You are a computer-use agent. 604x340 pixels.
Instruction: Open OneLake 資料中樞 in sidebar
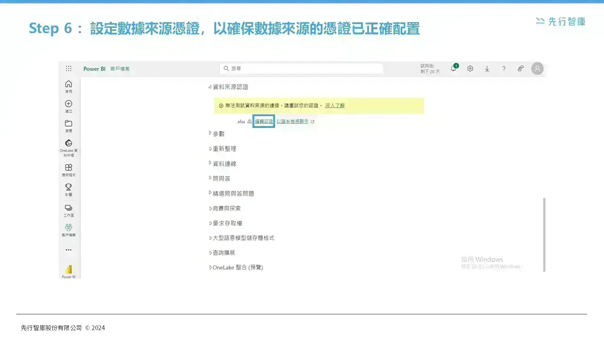click(68, 148)
